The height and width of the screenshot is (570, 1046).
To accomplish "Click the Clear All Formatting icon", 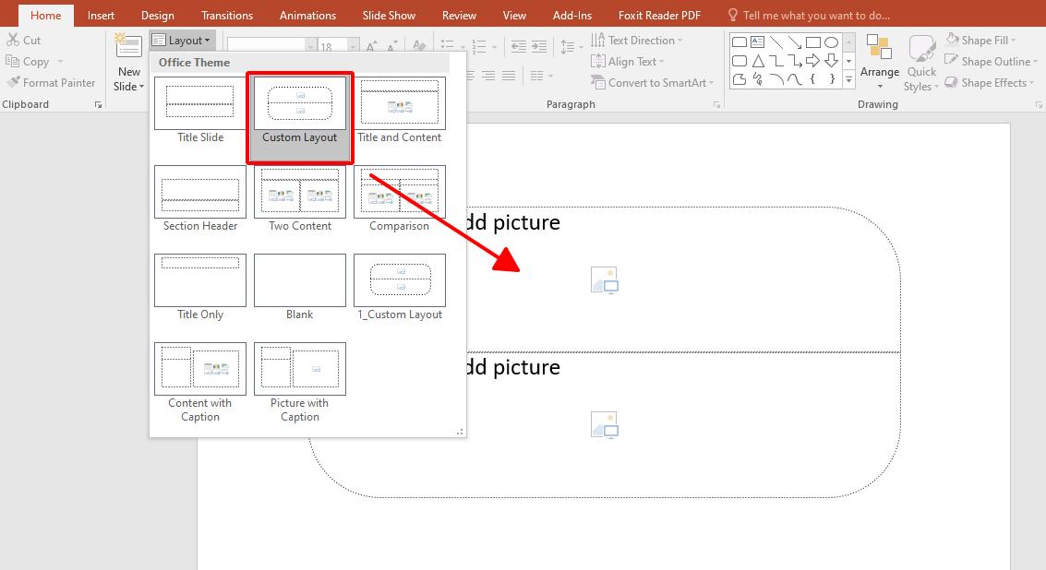I will [419, 43].
